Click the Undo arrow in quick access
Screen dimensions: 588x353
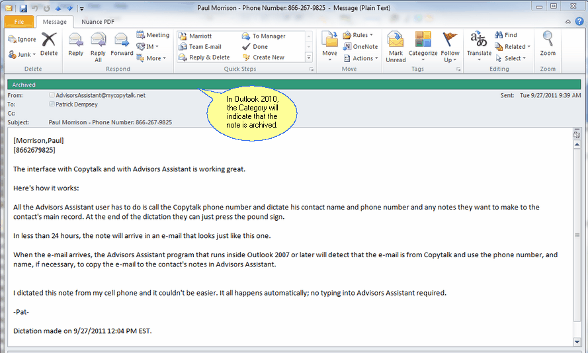point(35,8)
